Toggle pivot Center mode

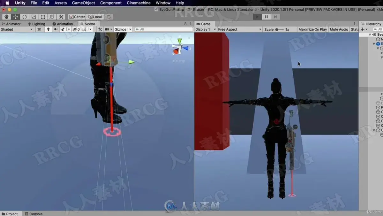(77, 17)
